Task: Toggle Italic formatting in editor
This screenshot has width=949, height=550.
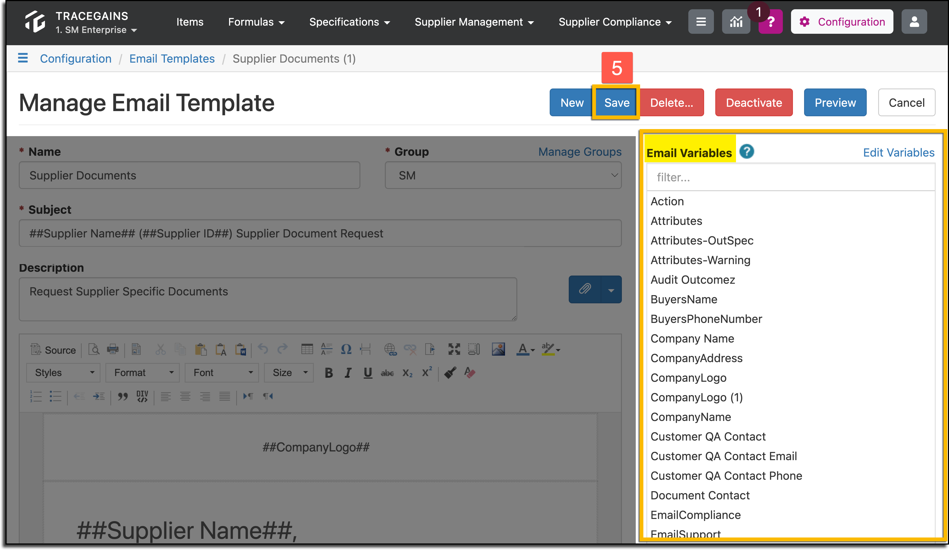Action: pyautogui.click(x=348, y=373)
